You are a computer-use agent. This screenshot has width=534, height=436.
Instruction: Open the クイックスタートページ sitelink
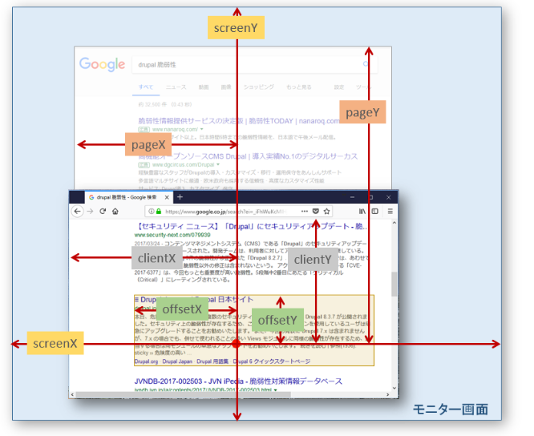(272, 361)
